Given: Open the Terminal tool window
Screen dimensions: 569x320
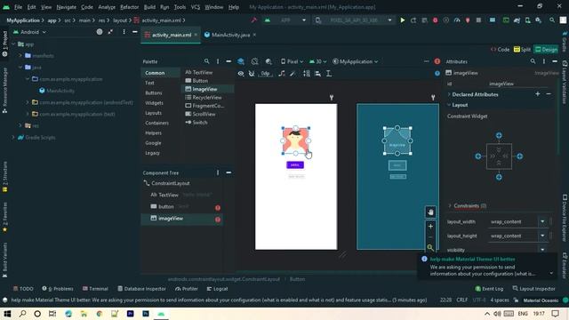Looking at the screenshot, I should tap(95, 289).
